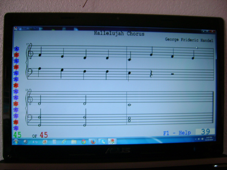Click the treble clef in measure 19
This screenshot has height=170, width=227.
[x=30, y=97]
